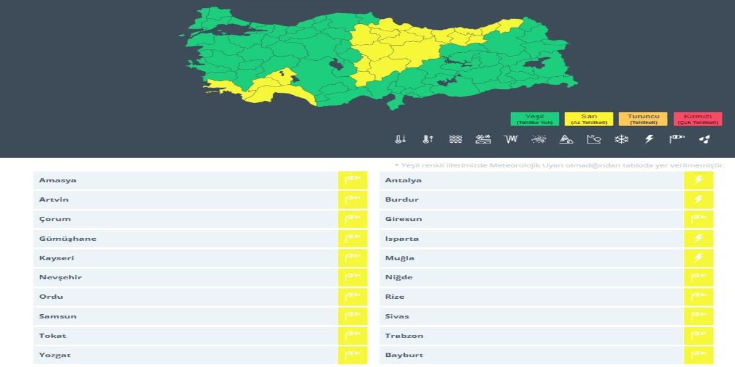
Task: Click the snowflake icing icon in the weather toolbar
Action: pyautogui.click(x=620, y=138)
